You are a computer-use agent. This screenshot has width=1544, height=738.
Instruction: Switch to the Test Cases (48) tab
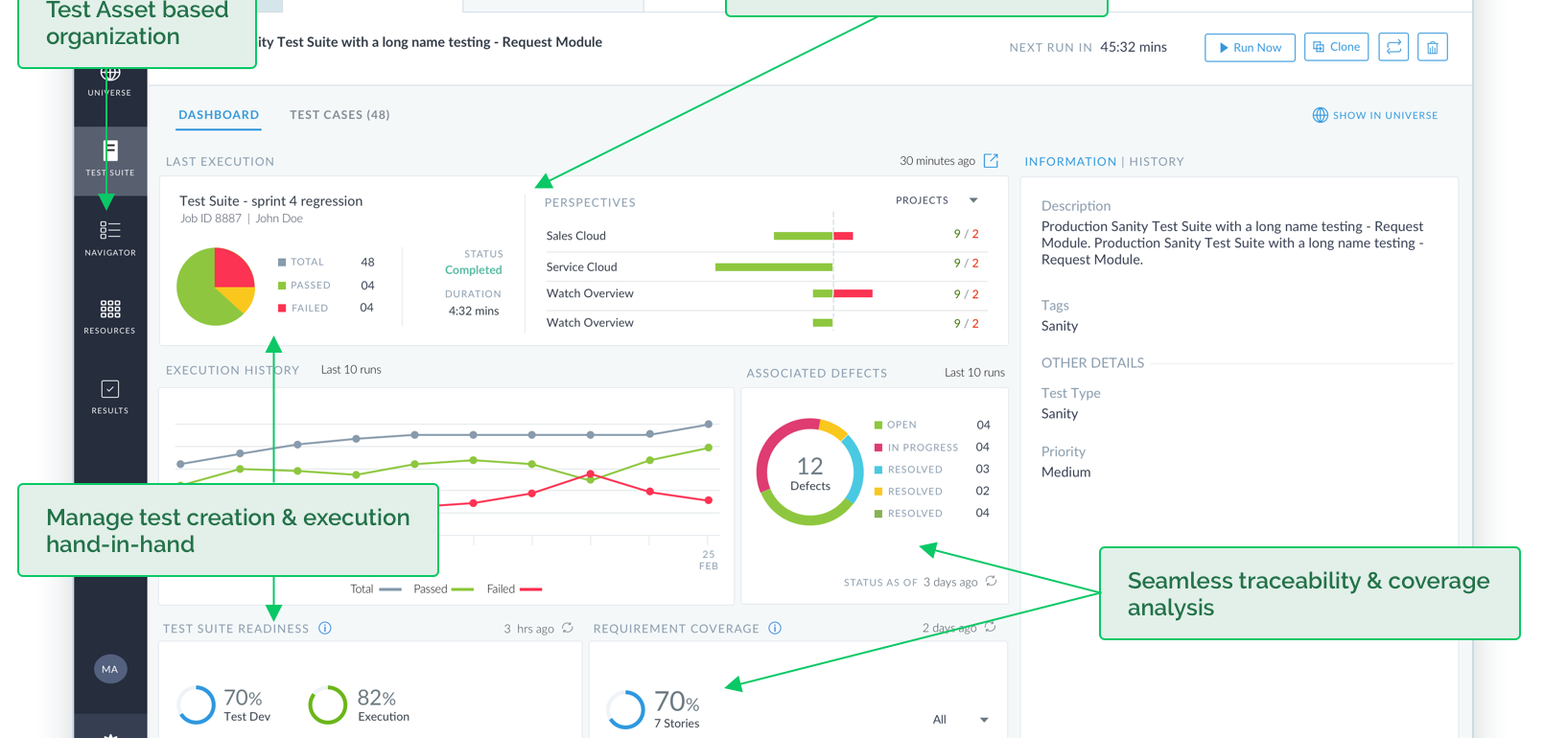click(x=339, y=115)
